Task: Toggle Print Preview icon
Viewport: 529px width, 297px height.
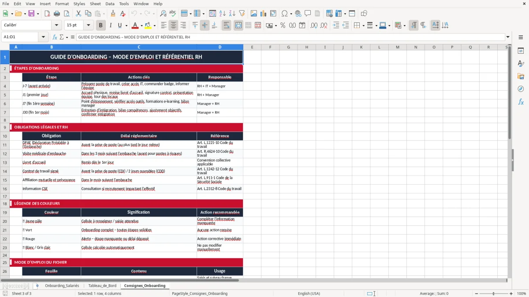Action: 67,14
